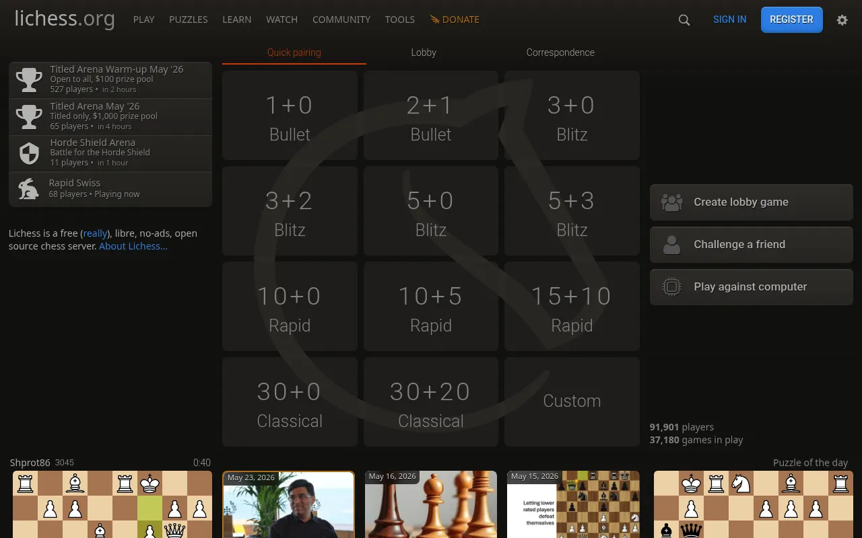Click Challenge a friend button
This screenshot has width=862, height=538.
752,245
